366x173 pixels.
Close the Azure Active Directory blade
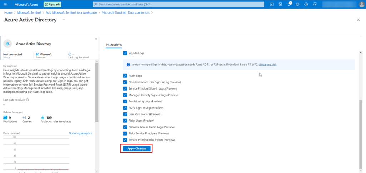click(x=358, y=20)
